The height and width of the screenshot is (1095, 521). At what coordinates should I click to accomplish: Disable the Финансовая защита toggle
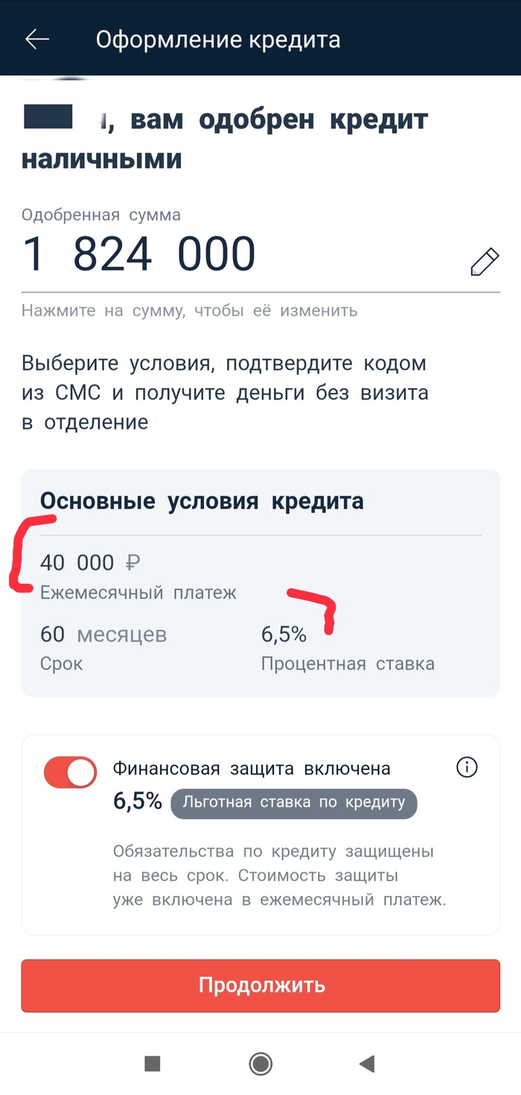coord(71,772)
